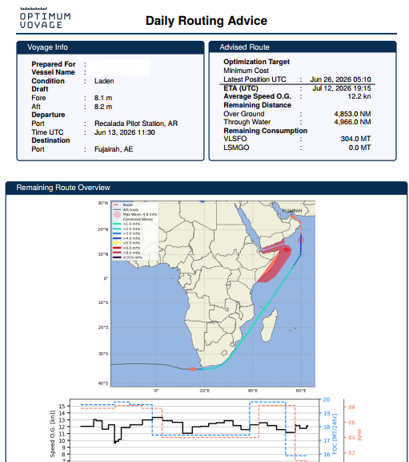Click the 'Minimum Cost' text
This screenshot has width=409, height=462.
[246, 71]
